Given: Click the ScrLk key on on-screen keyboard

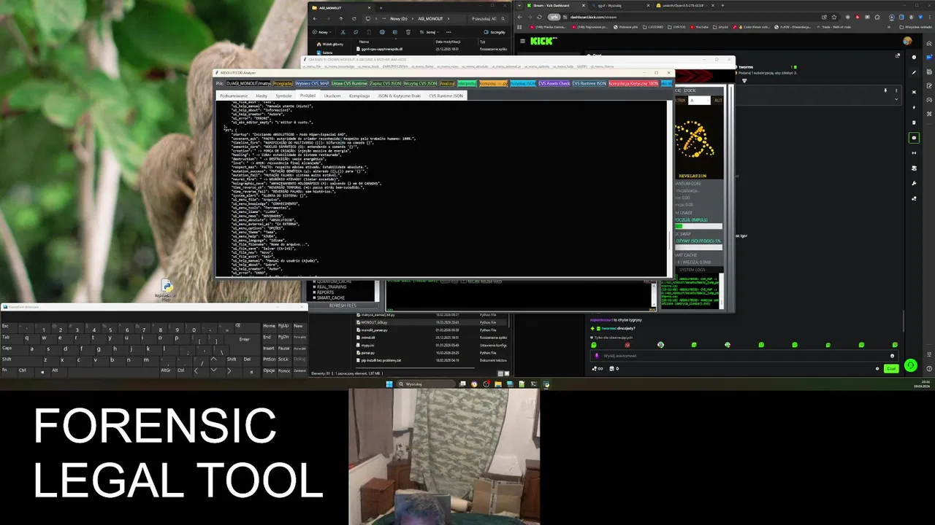Looking at the screenshot, I should pyautogui.click(x=283, y=359).
